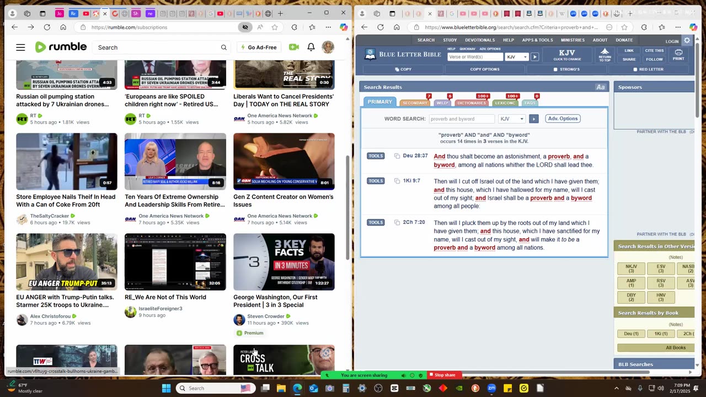
Task: Open word search KJV version dropdown
Action: point(511,119)
